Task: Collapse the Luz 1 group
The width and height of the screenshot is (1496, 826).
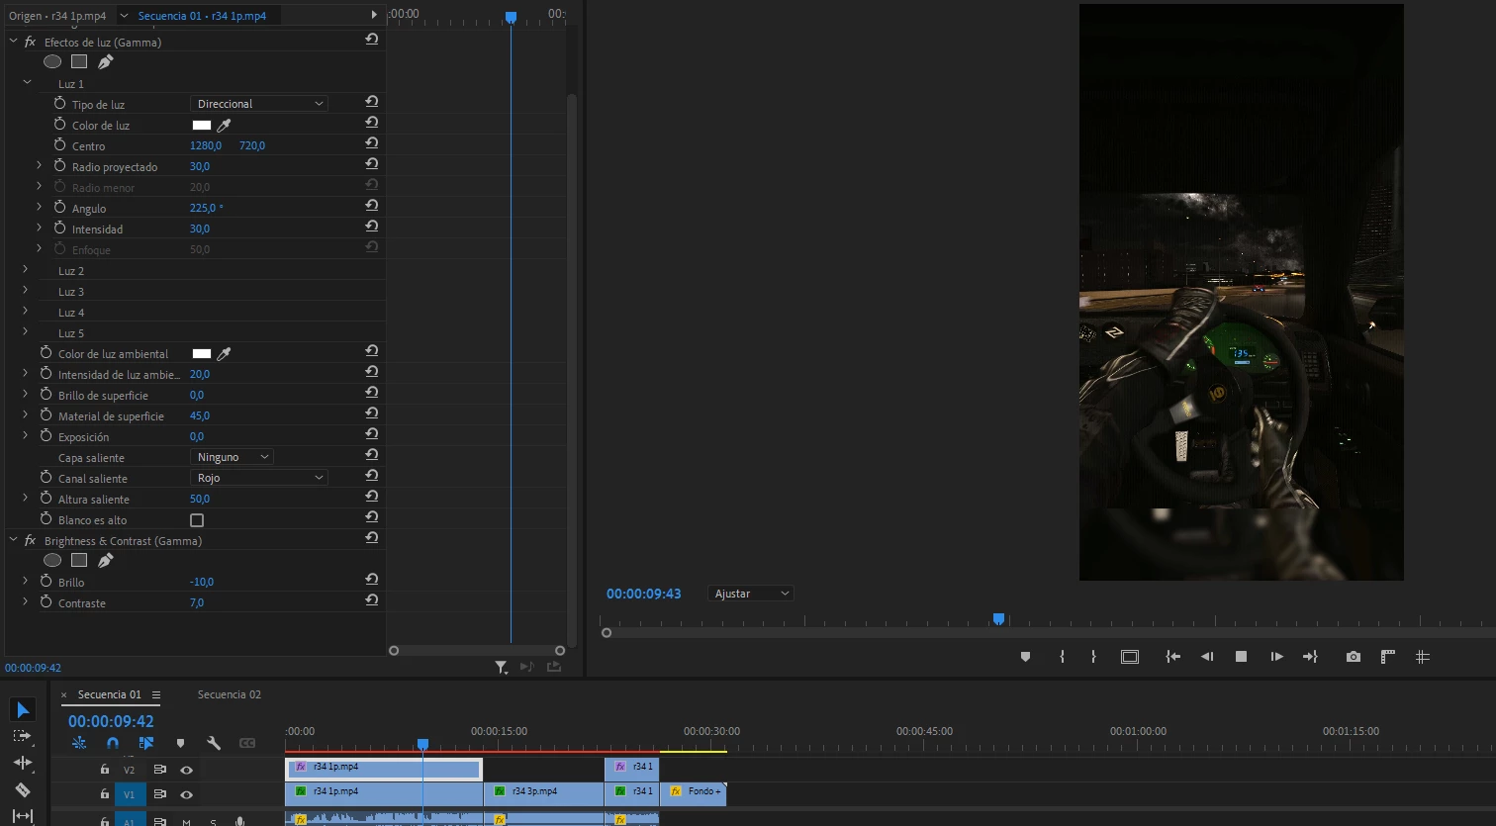Action: pos(27,83)
